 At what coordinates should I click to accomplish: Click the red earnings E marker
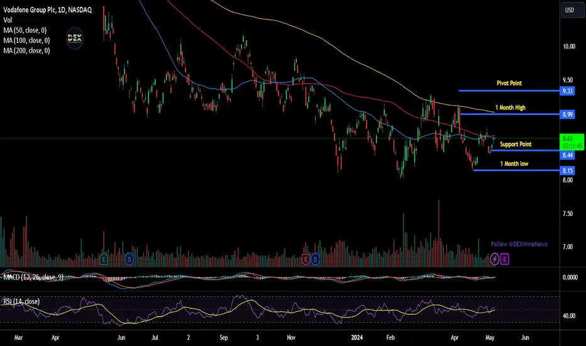[306, 259]
